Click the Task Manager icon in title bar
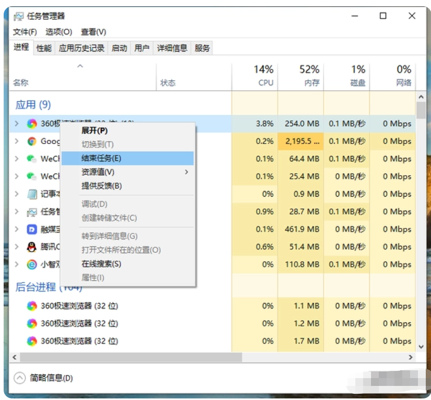Viewport: 431px width, 400px height. pos(18,16)
